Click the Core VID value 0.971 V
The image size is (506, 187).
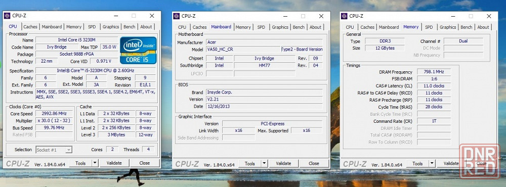[104, 61]
